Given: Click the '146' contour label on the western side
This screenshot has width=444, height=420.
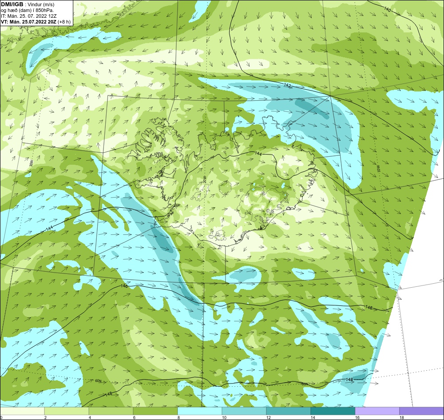Looking at the screenshot, I should (x=124, y=286).
